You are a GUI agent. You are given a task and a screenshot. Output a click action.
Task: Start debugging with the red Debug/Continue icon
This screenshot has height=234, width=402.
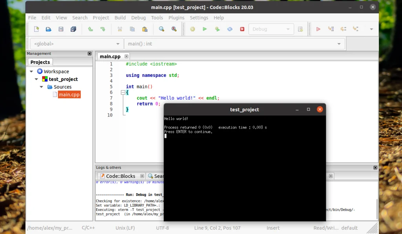coord(318,29)
